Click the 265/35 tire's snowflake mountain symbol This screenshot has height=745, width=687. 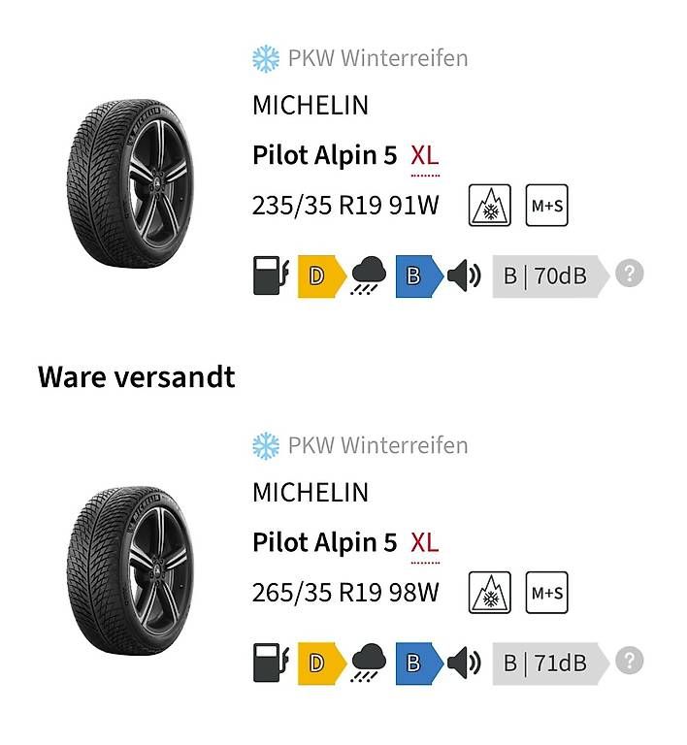[489, 593]
